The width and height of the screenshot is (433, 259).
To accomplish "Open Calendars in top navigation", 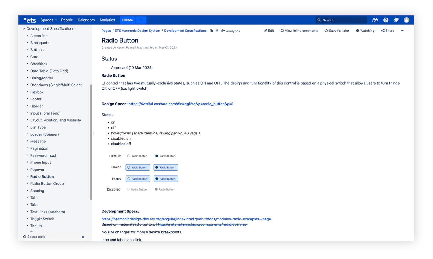I will 86,20.
